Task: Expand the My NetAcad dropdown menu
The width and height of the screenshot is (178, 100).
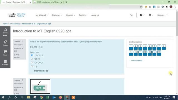Action: point(41,15)
